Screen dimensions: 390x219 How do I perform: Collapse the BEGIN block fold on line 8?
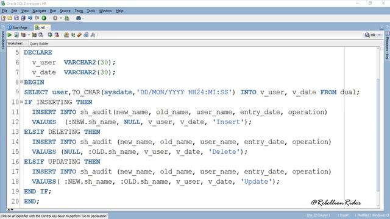tap(22, 82)
